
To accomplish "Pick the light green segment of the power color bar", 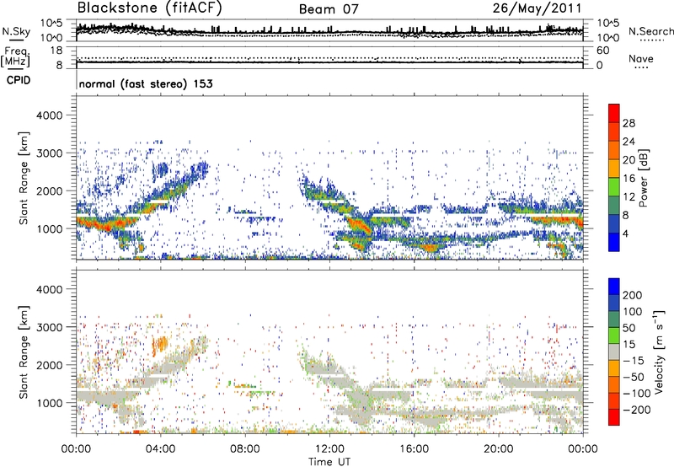I will (614, 187).
